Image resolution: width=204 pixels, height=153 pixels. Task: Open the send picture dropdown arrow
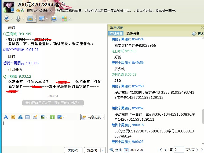pos(47,117)
